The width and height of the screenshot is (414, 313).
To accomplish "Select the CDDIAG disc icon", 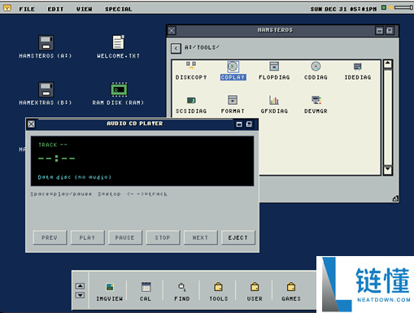I will point(316,66).
